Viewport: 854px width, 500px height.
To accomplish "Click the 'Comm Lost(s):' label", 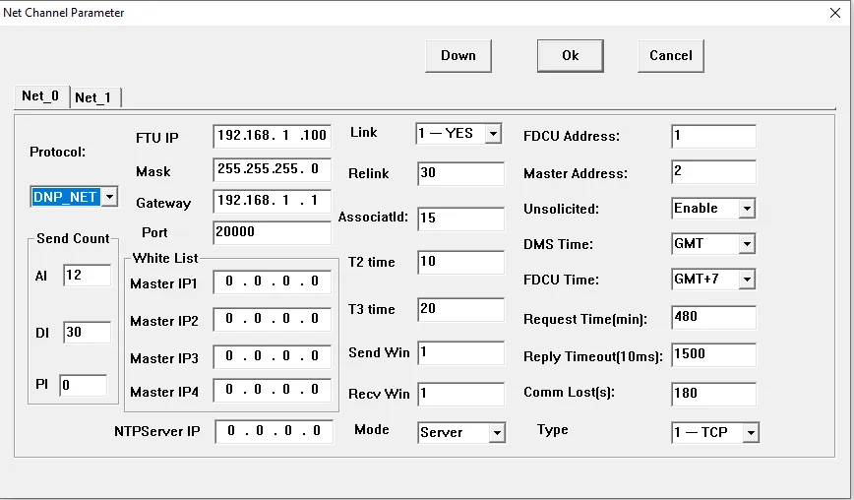I will 569,392.
